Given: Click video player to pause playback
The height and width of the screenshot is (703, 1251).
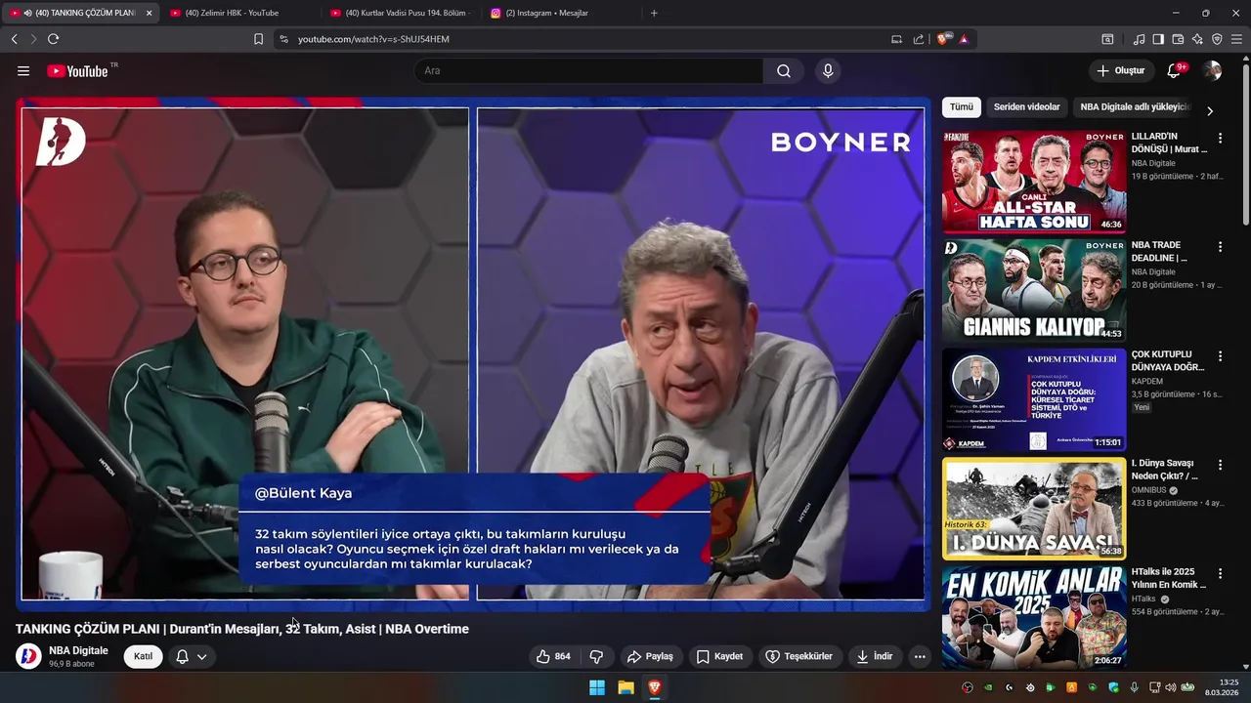Looking at the screenshot, I should [472, 353].
